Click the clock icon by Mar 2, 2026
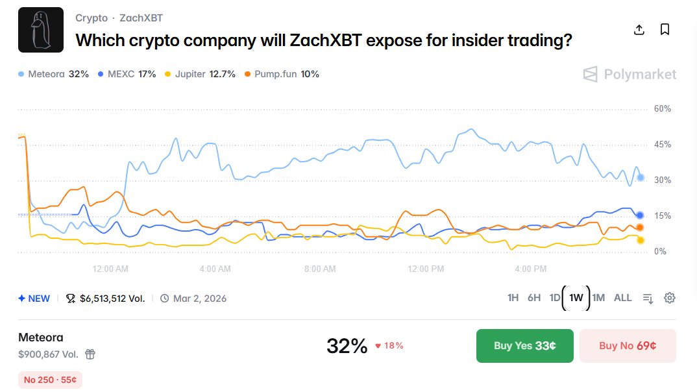 coord(164,299)
